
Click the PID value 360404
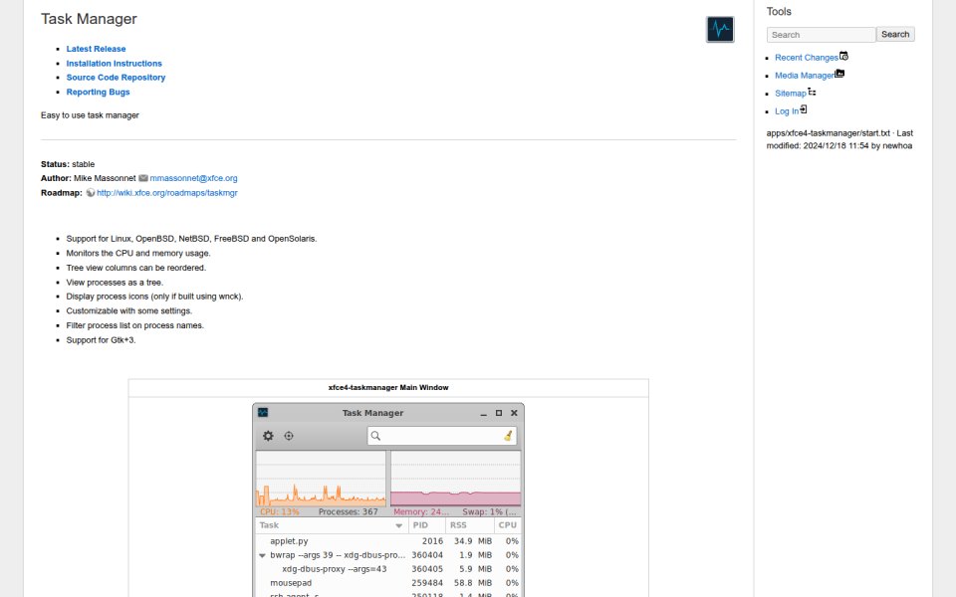[x=427, y=555]
